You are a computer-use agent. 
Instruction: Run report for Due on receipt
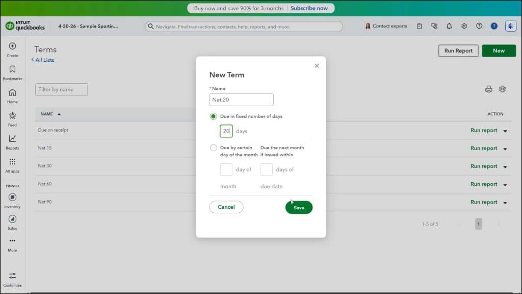pyautogui.click(x=484, y=130)
